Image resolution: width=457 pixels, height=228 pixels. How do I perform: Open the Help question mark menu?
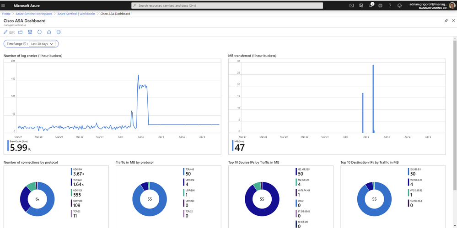tap(390, 5)
